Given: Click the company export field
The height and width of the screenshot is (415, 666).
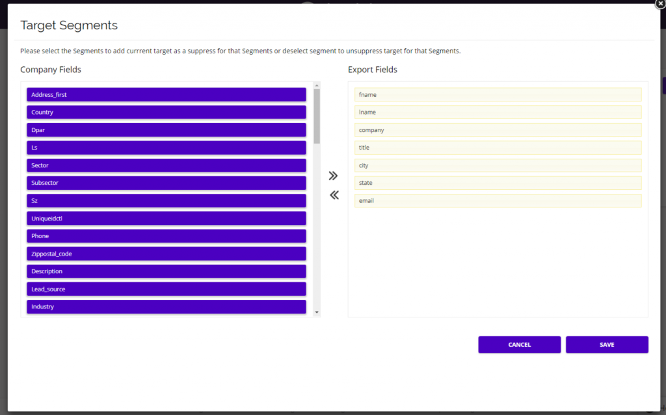Looking at the screenshot, I should coord(498,129).
